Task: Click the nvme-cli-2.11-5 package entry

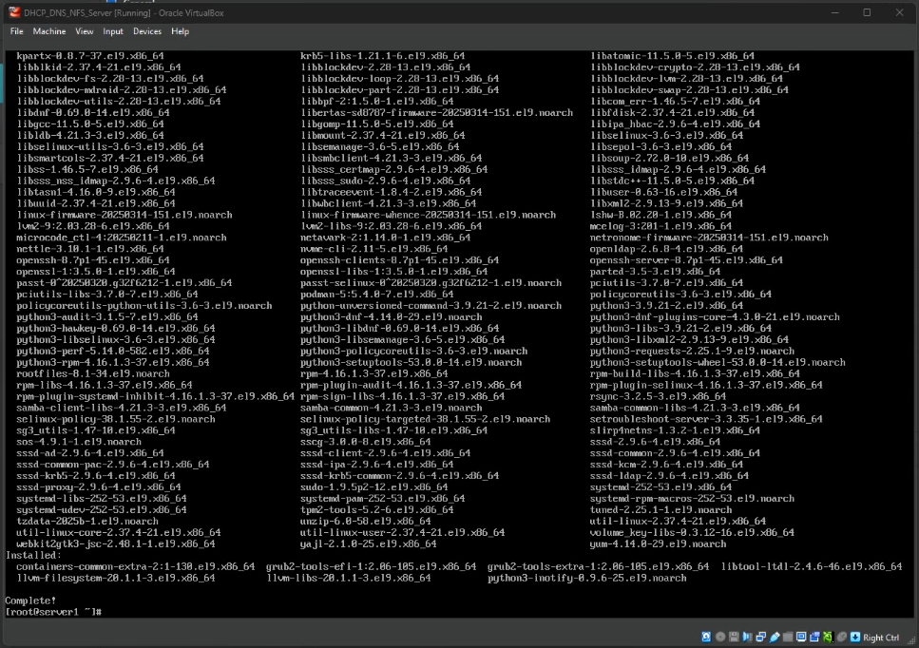Action: point(373,248)
